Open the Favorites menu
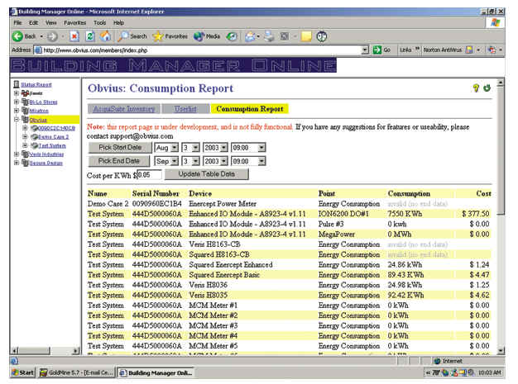The height and width of the screenshot is (384, 518). tap(75, 23)
